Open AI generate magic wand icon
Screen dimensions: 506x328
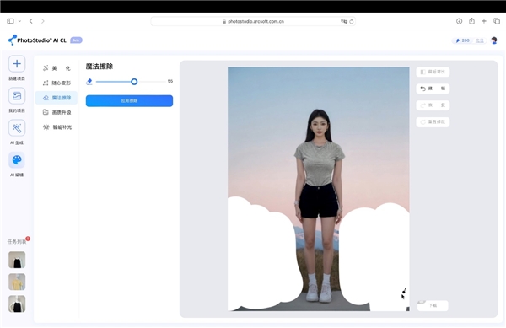(x=17, y=128)
